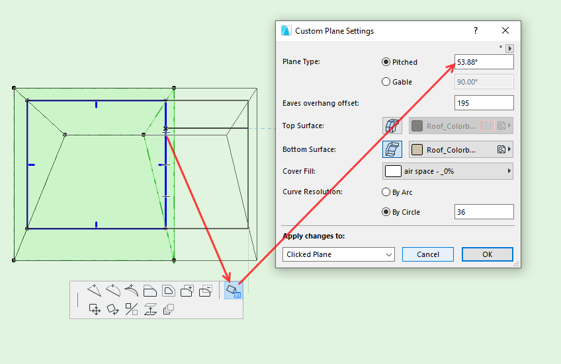Select Gable plane type radio
The width and height of the screenshot is (561, 364).
[386, 82]
